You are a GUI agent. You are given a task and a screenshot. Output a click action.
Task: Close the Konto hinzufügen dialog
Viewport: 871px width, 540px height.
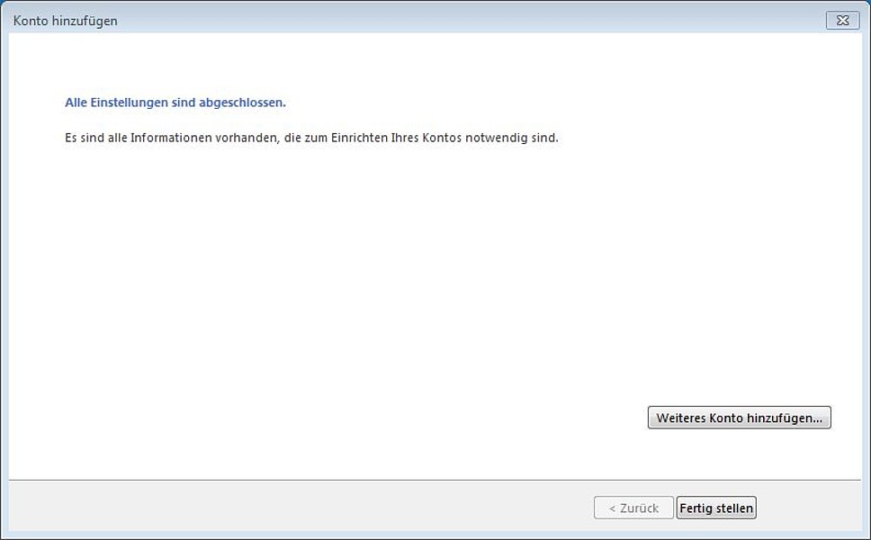(x=843, y=20)
